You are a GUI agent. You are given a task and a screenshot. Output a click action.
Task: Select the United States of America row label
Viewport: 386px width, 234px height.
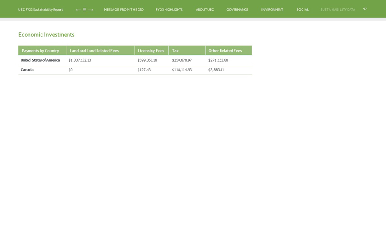[x=40, y=60]
